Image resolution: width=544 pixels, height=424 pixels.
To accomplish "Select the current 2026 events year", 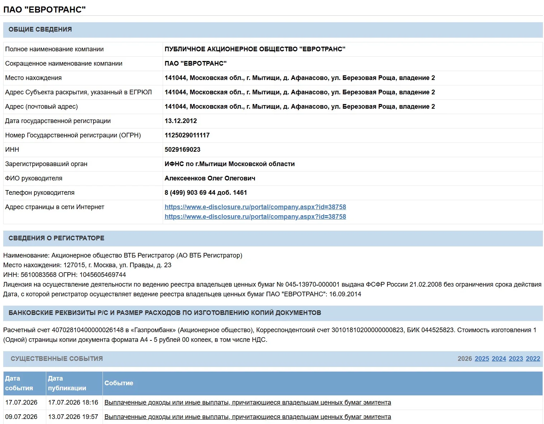I will tap(465, 359).
